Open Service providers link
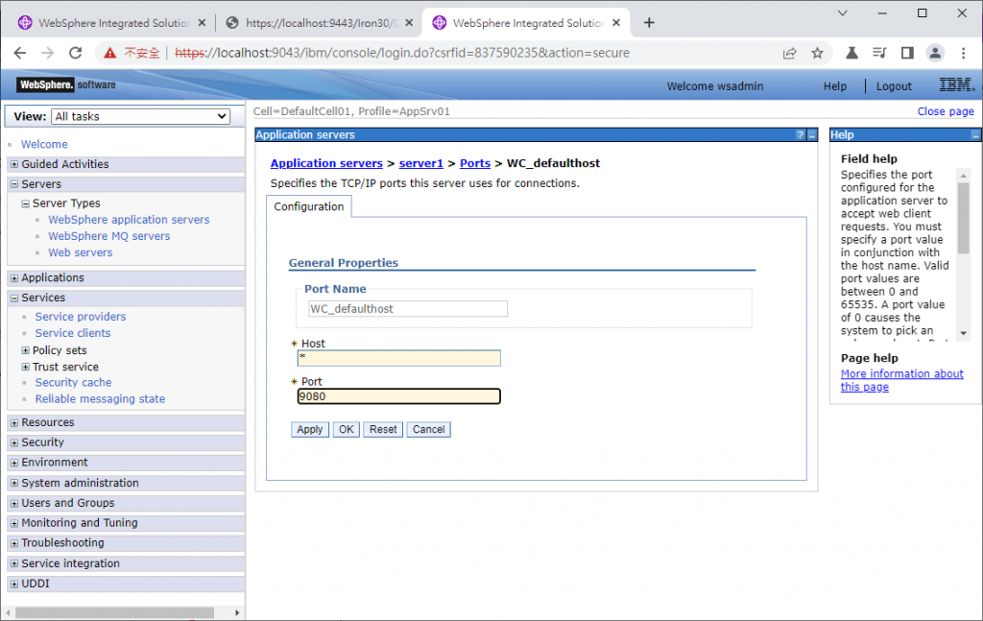The width and height of the screenshot is (983, 621). pos(81,317)
